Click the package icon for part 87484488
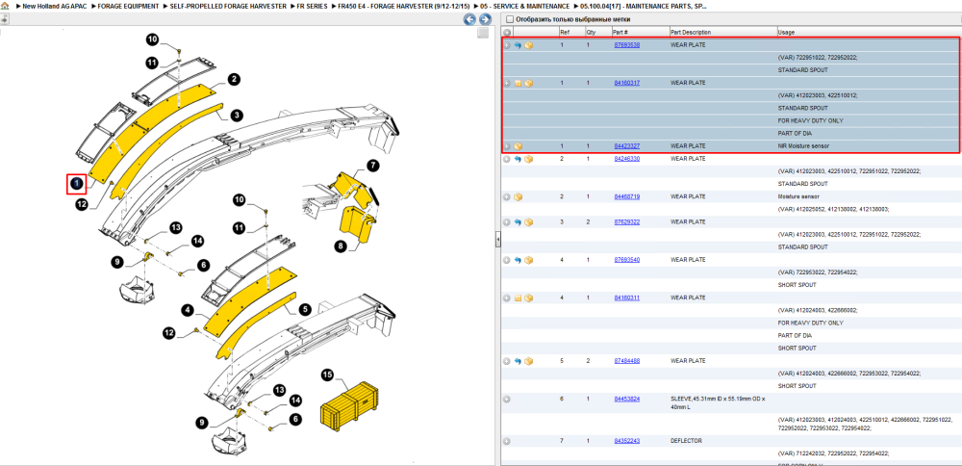 tap(528, 361)
